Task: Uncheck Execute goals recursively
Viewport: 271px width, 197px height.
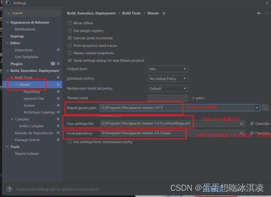Action: pyautogui.click(x=70, y=38)
